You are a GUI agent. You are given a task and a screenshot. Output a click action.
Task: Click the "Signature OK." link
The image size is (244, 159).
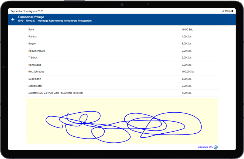click(205, 147)
